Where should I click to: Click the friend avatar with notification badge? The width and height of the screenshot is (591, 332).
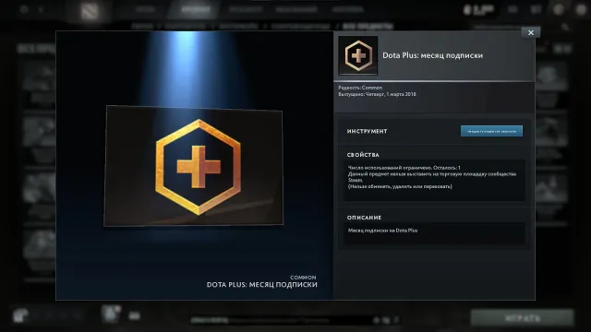[x=111, y=314]
